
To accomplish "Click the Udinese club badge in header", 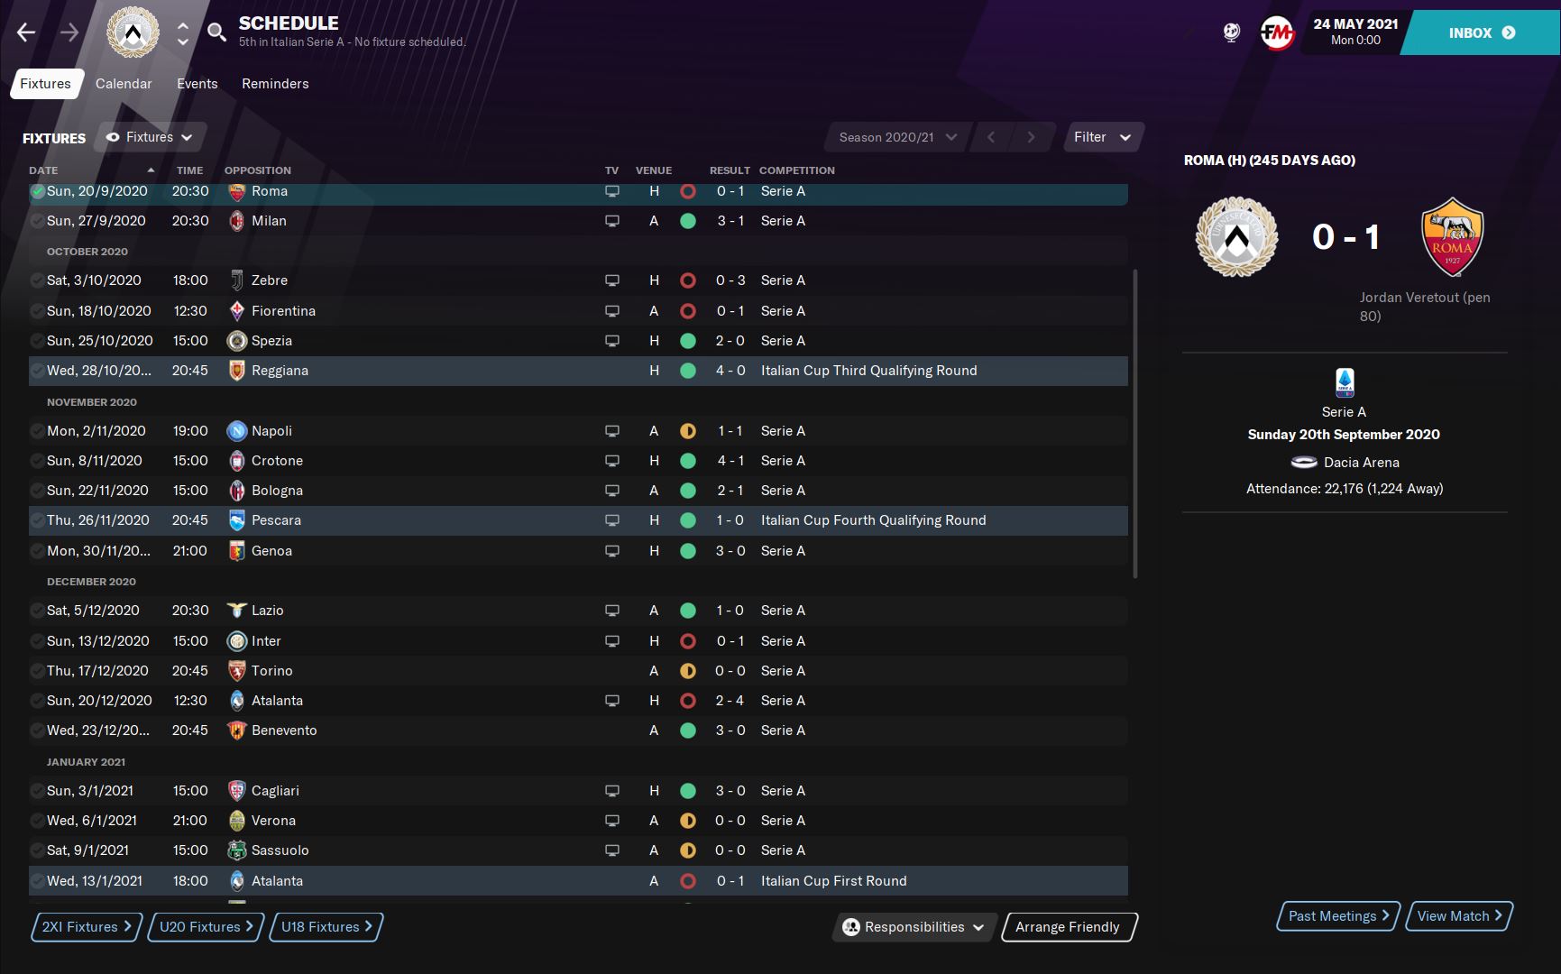I will (x=133, y=33).
